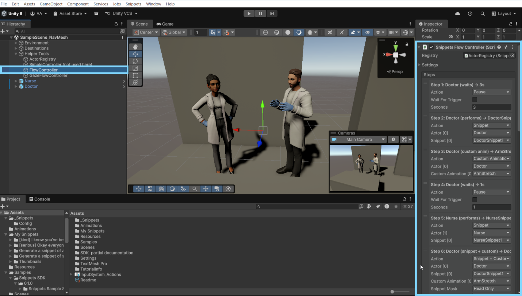522x296 pixels.
Task: Click the search icon in bottom Scene overlay
Action: (x=195, y=189)
